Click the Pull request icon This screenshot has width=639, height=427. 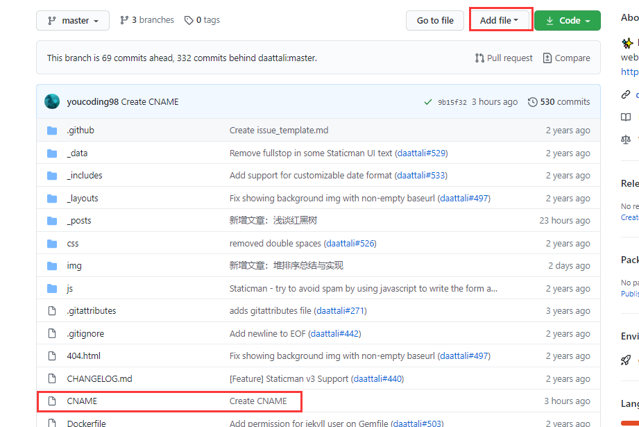[479, 58]
